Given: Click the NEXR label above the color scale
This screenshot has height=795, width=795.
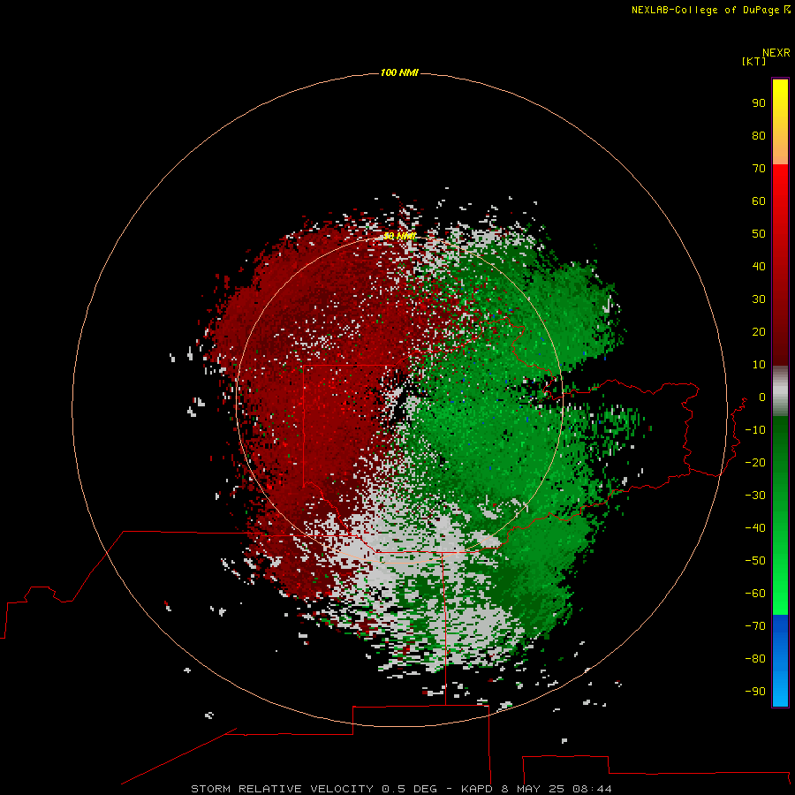Looking at the screenshot, I should click(776, 53).
